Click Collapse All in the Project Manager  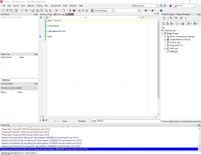[171, 24]
